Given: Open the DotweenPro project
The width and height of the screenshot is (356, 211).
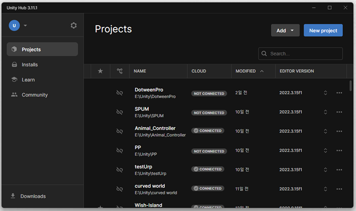Looking at the screenshot, I should pyautogui.click(x=149, y=90).
